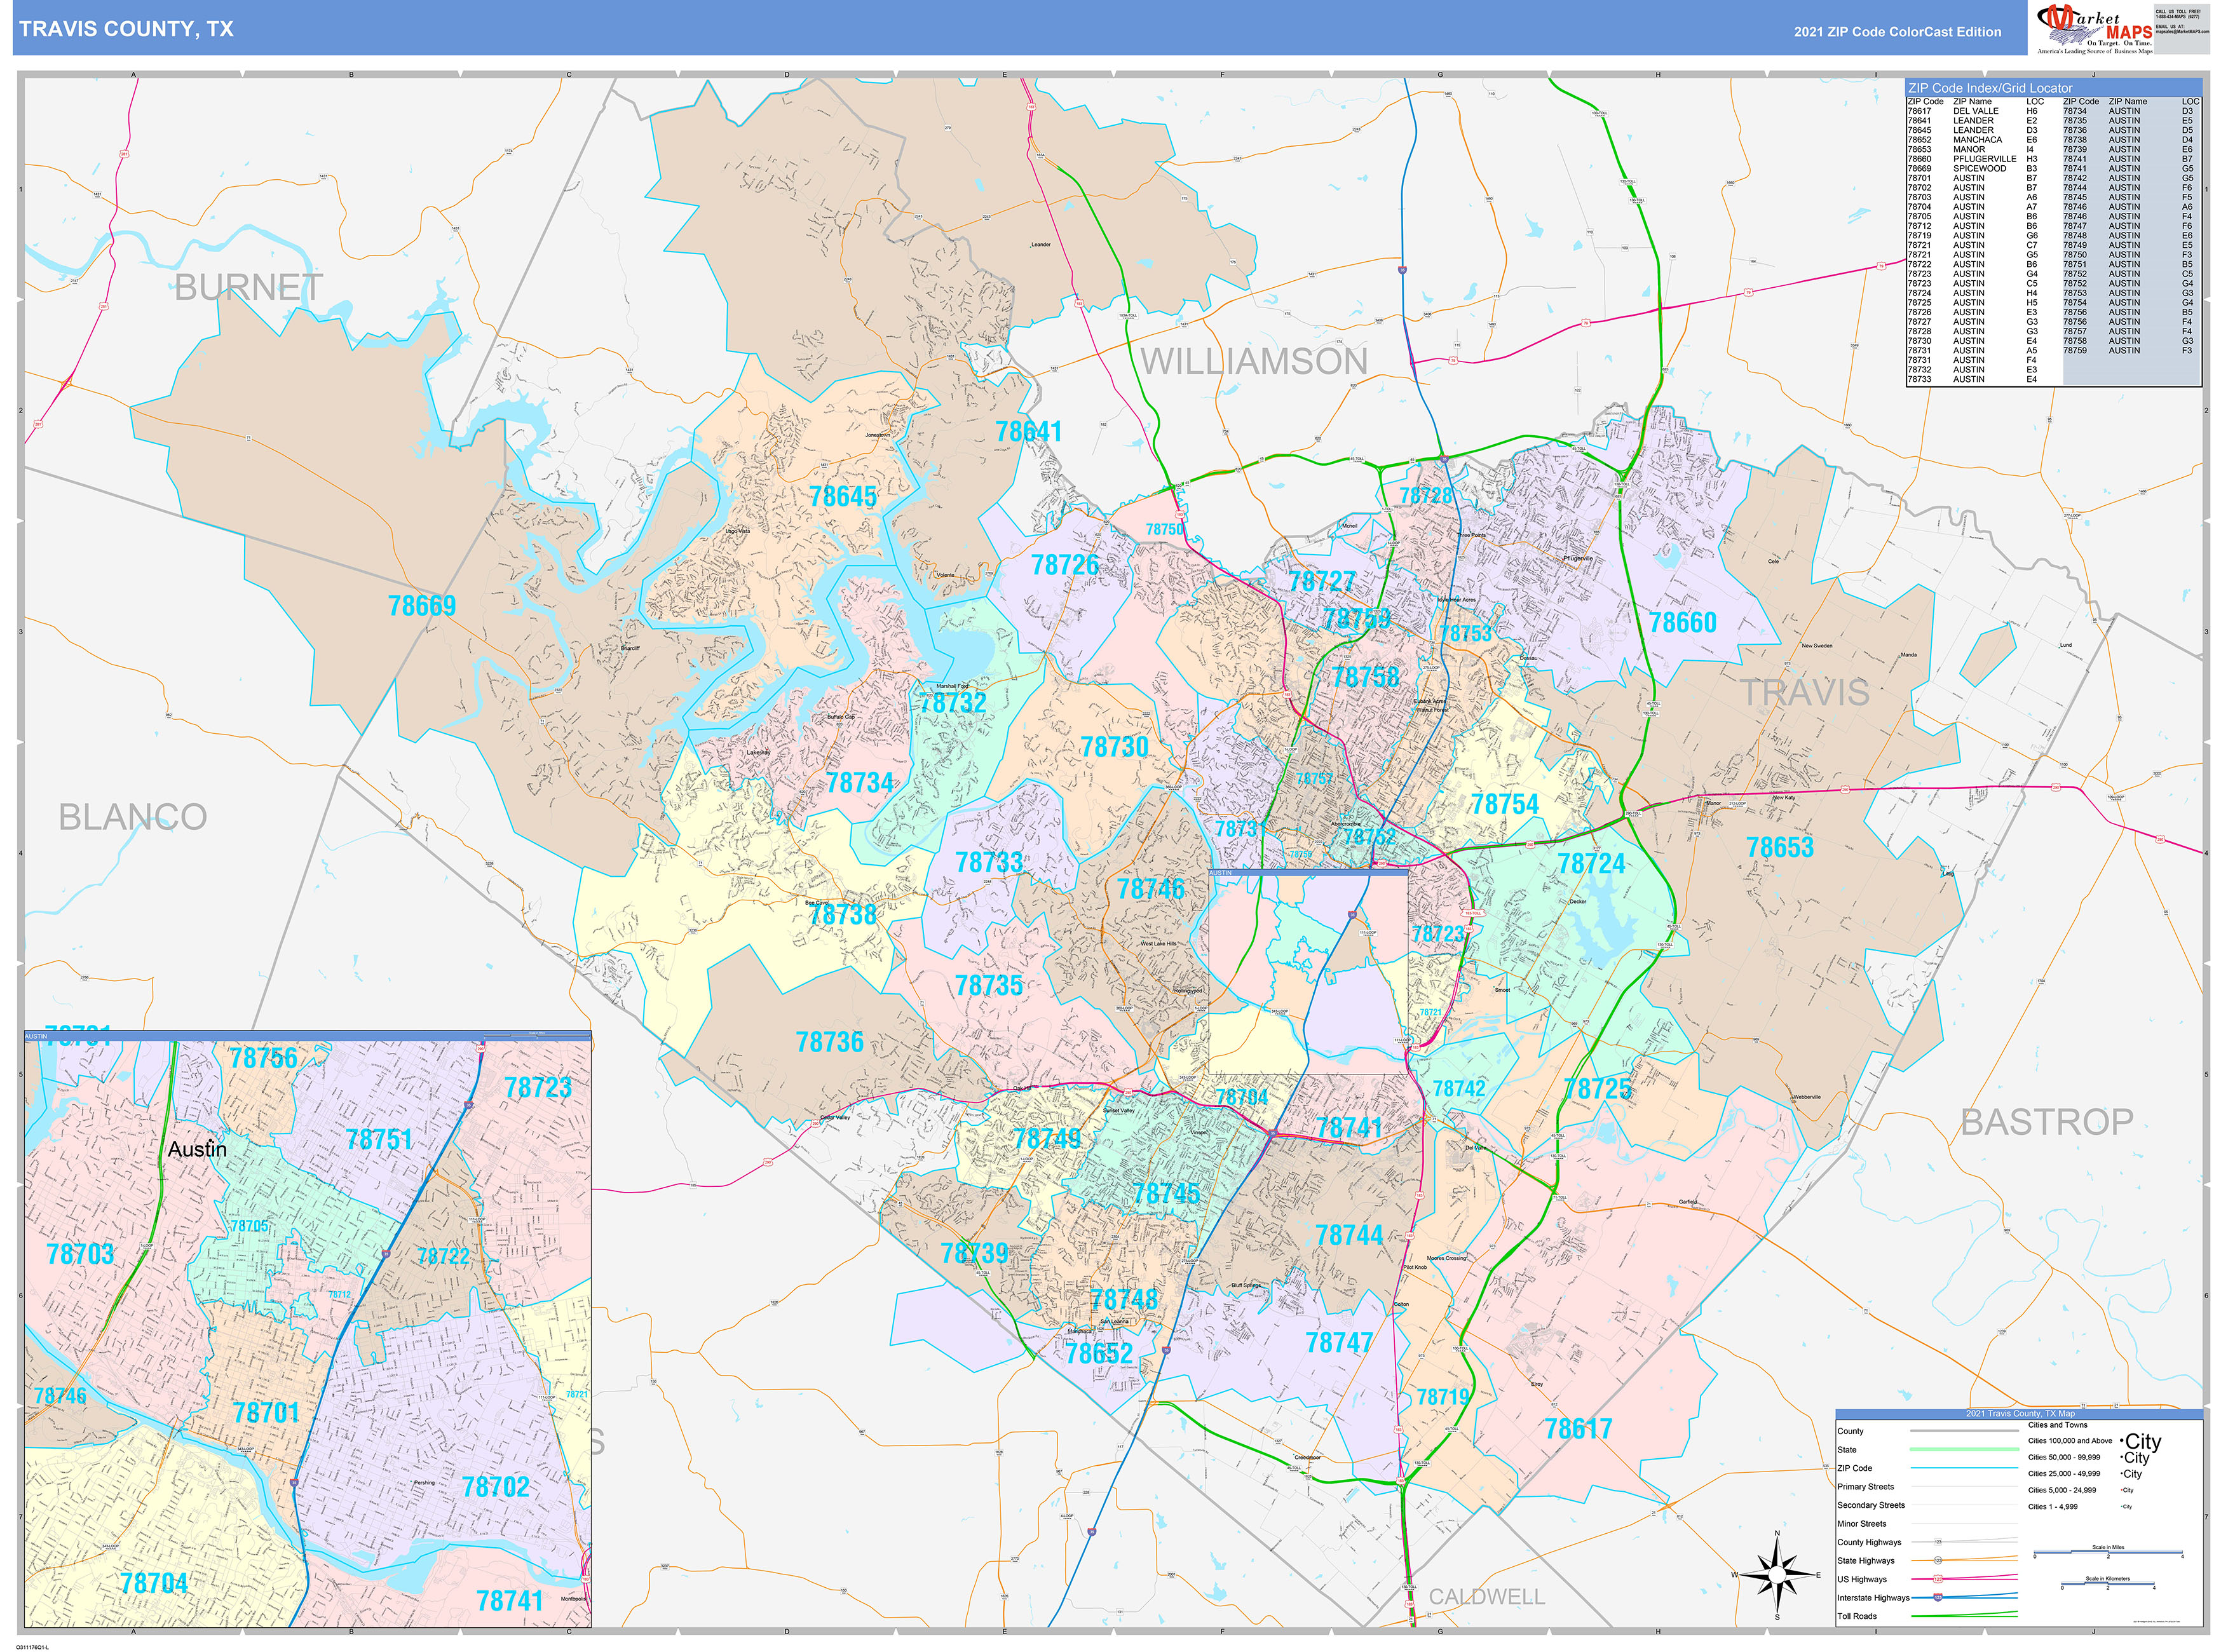Click the State Highways circle marker in legend
The image size is (2221, 1652).
(x=1938, y=1561)
